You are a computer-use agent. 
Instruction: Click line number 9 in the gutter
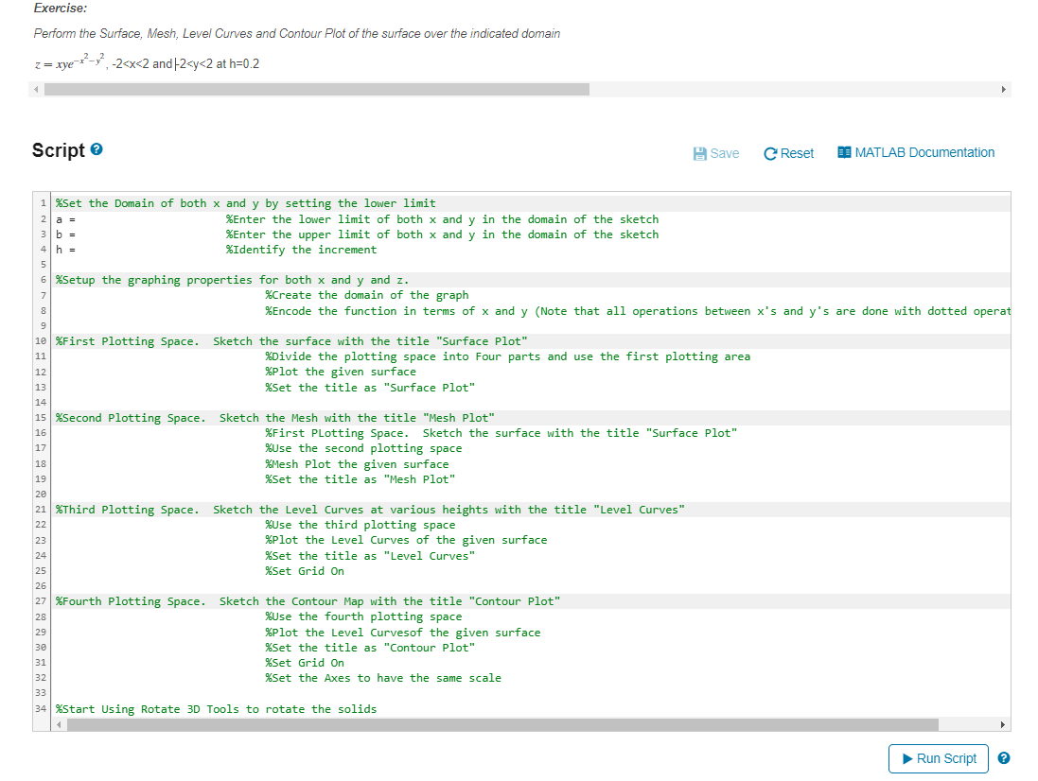44,325
